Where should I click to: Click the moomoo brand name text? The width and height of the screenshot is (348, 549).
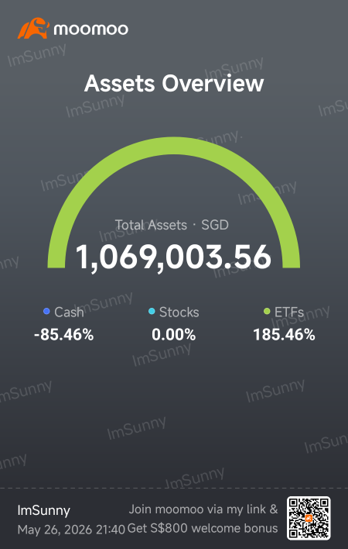90,29
